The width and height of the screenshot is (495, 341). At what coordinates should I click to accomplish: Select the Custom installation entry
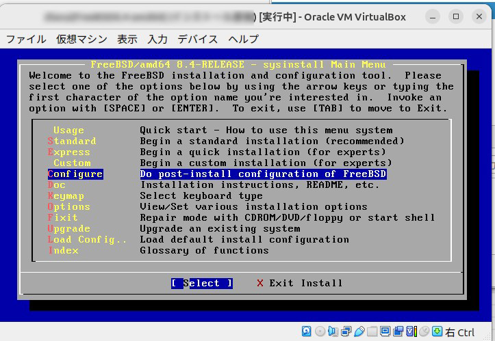pos(72,163)
